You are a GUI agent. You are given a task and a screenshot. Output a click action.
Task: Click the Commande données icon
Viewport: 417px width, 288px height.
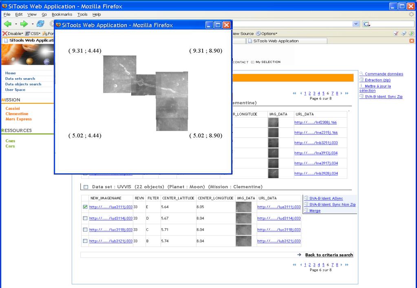tap(362, 74)
